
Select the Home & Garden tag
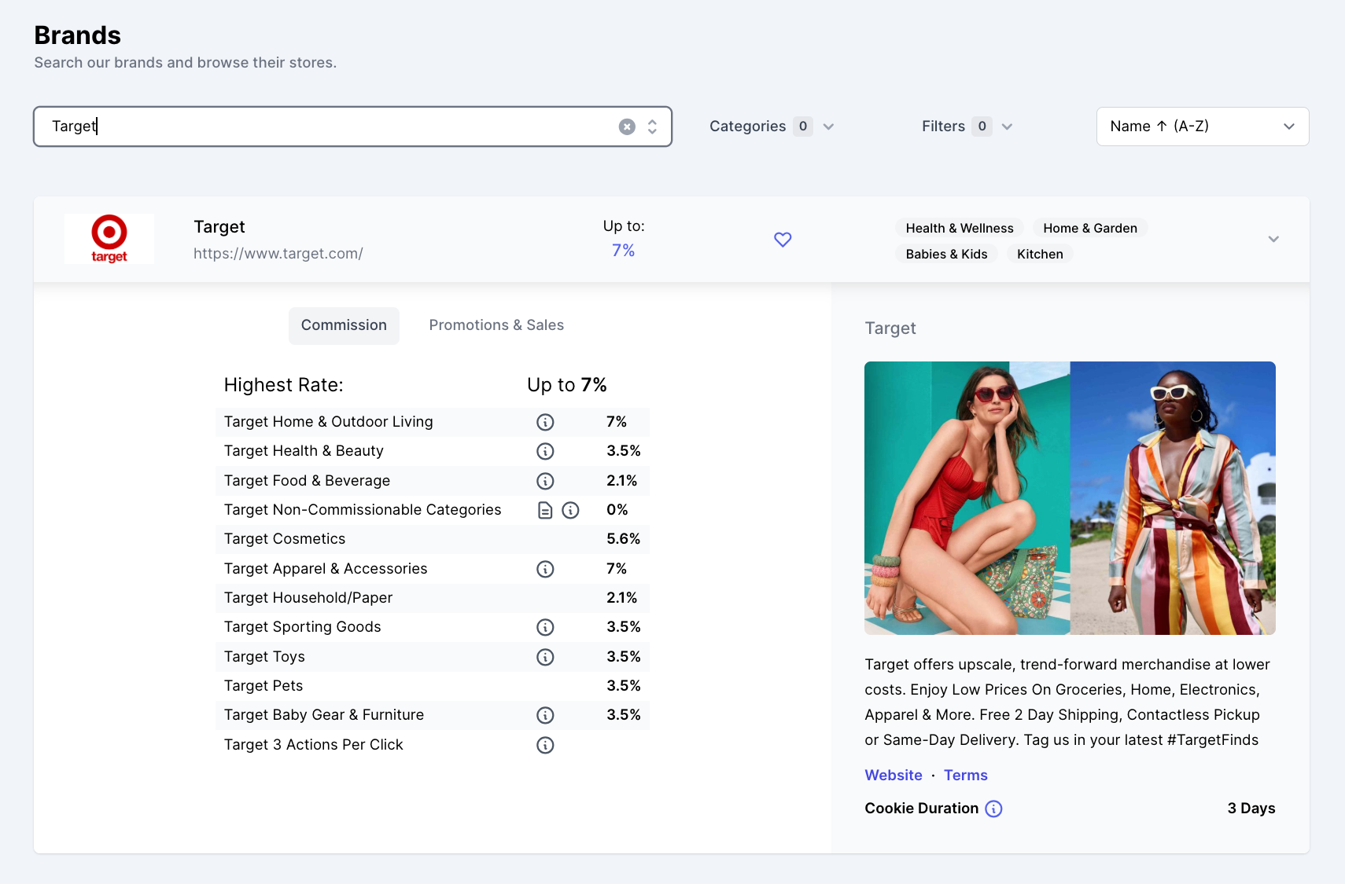[x=1090, y=228]
